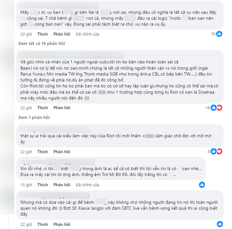Expand "Xem tất cả 14 phản hồi"
This screenshot has width=232, height=229.
pos(42,44)
